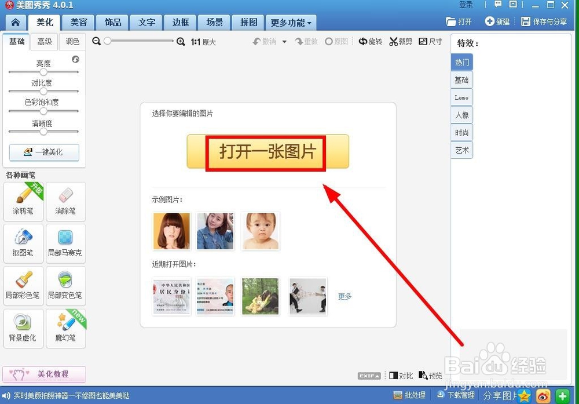Click the 裁剪 crop icon
This screenshot has height=404, width=579.
tap(400, 41)
